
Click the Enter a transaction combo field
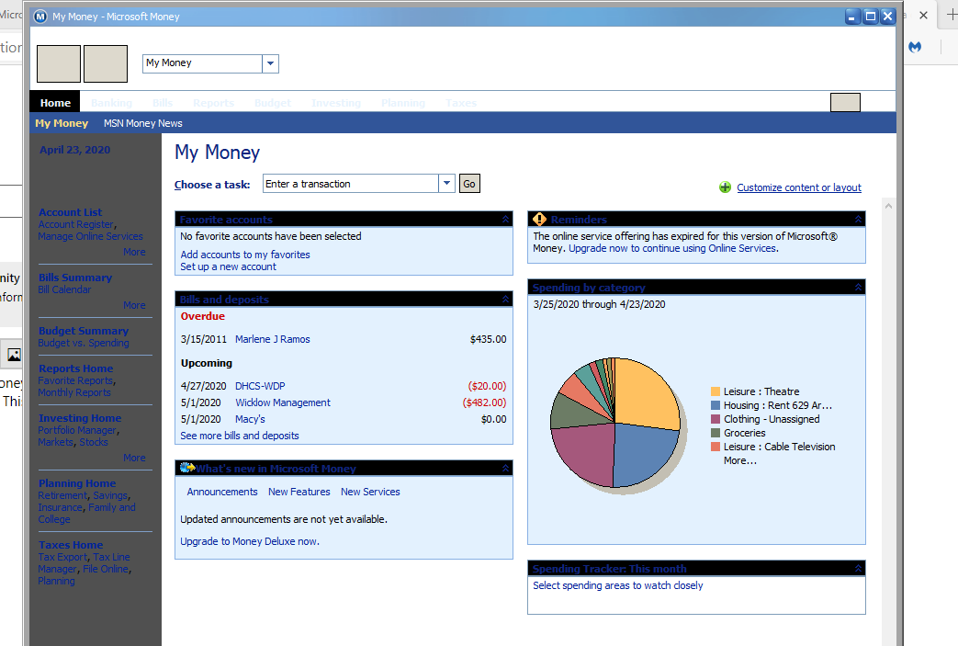tap(351, 184)
